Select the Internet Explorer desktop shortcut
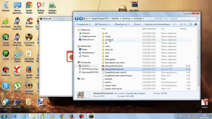Image resolution: width=212 pixels, height=119 pixels. 18,56
